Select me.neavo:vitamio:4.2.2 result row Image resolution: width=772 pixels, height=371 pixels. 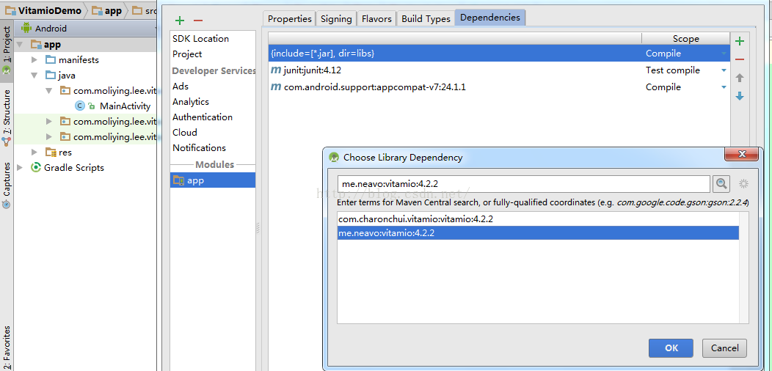click(x=538, y=233)
